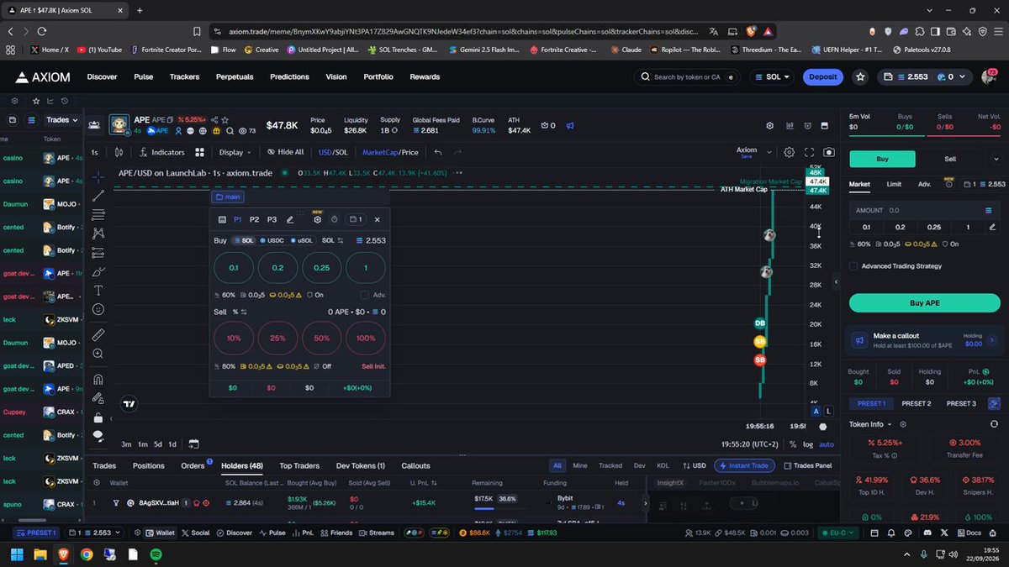Click the fullscreen chart icon
The width and height of the screenshot is (1009, 567).
click(810, 152)
